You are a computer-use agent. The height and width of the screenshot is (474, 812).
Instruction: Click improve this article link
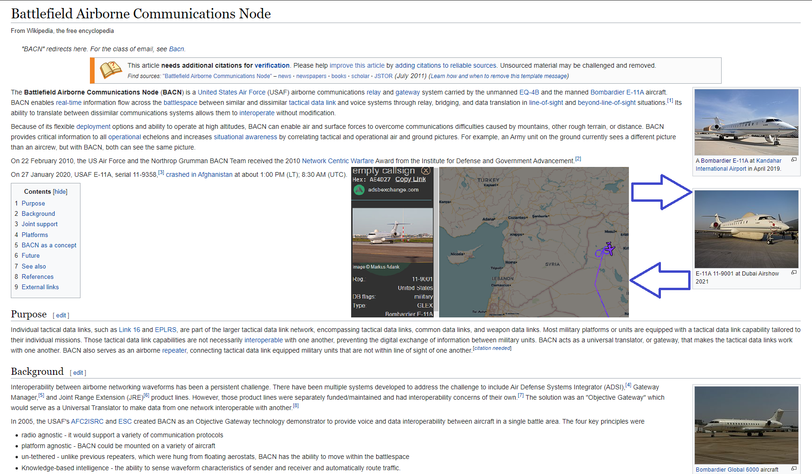click(x=357, y=66)
